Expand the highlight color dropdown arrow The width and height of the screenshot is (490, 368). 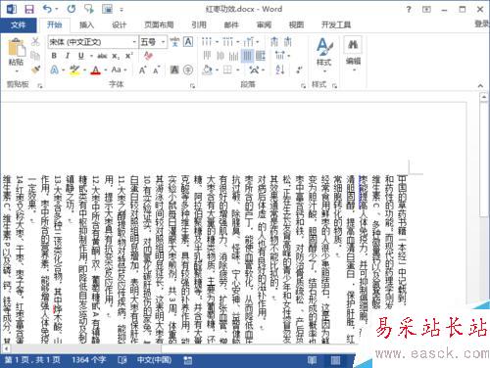coord(84,69)
